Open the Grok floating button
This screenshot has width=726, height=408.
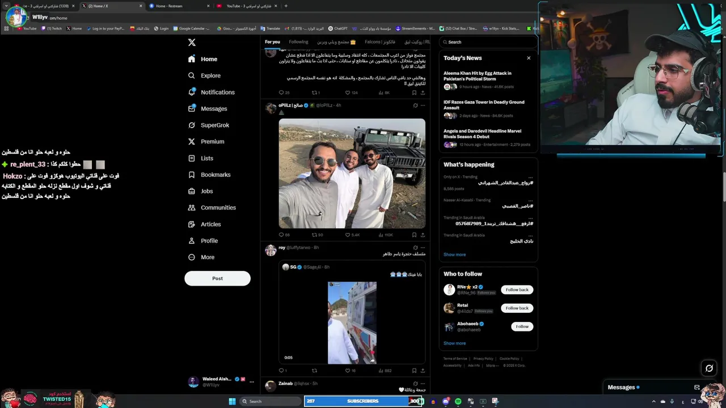[709, 368]
